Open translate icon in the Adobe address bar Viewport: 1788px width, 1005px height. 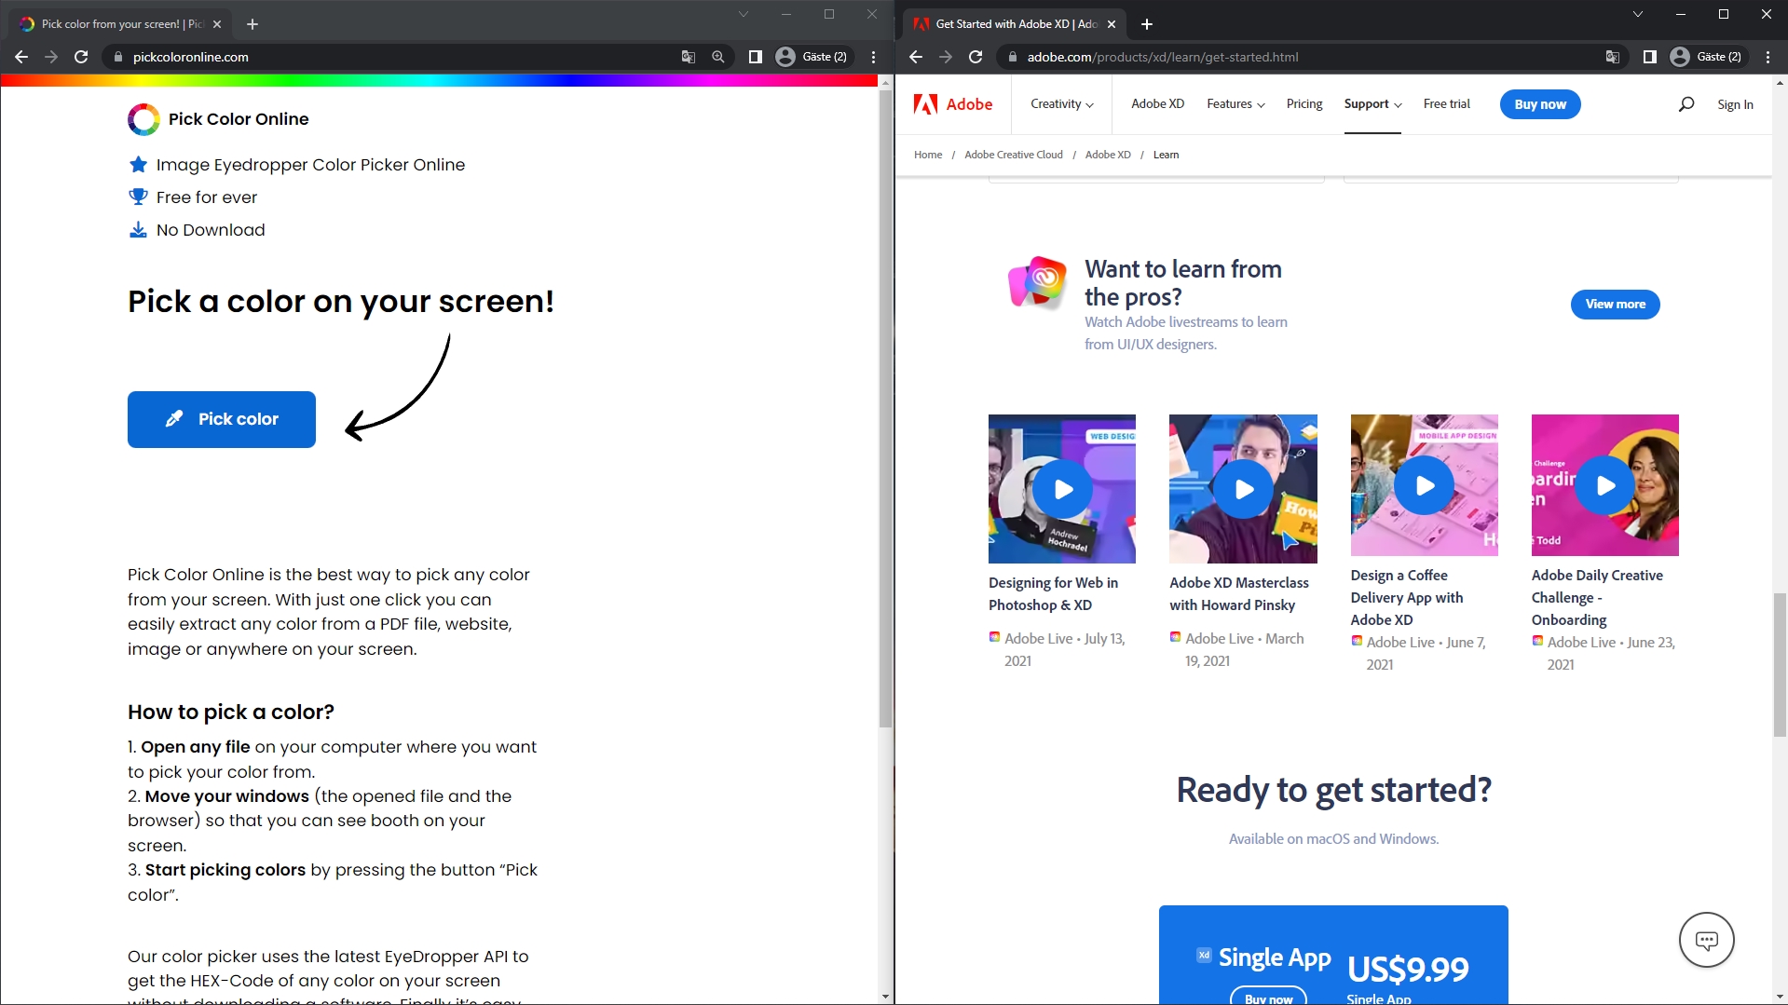(x=1613, y=57)
